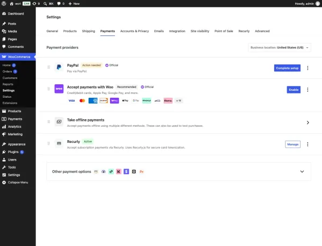Image resolution: width=322 pixels, height=246 pixels.
Task: Click the Stripe S icon
Action: (126, 171)
